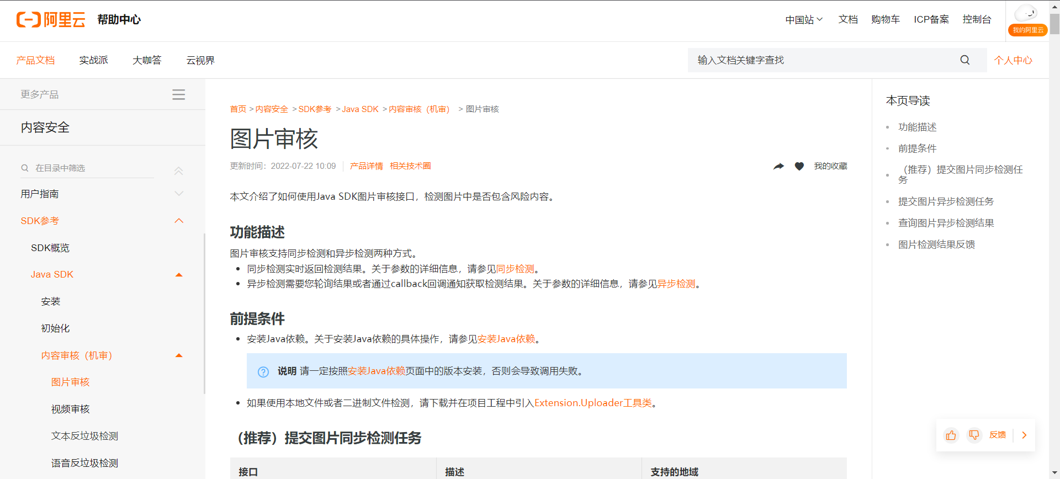Open 购物车 in top navigation
The width and height of the screenshot is (1060, 479).
pyautogui.click(x=886, y=19)
